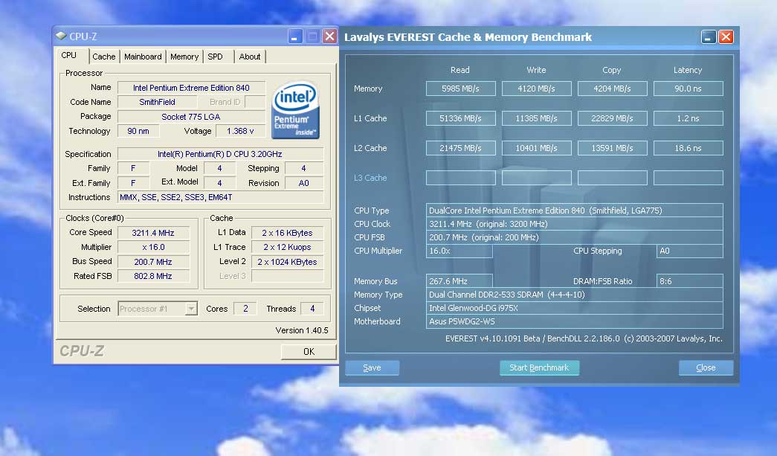Click the Code Name SmithField field

coord(157,102)
